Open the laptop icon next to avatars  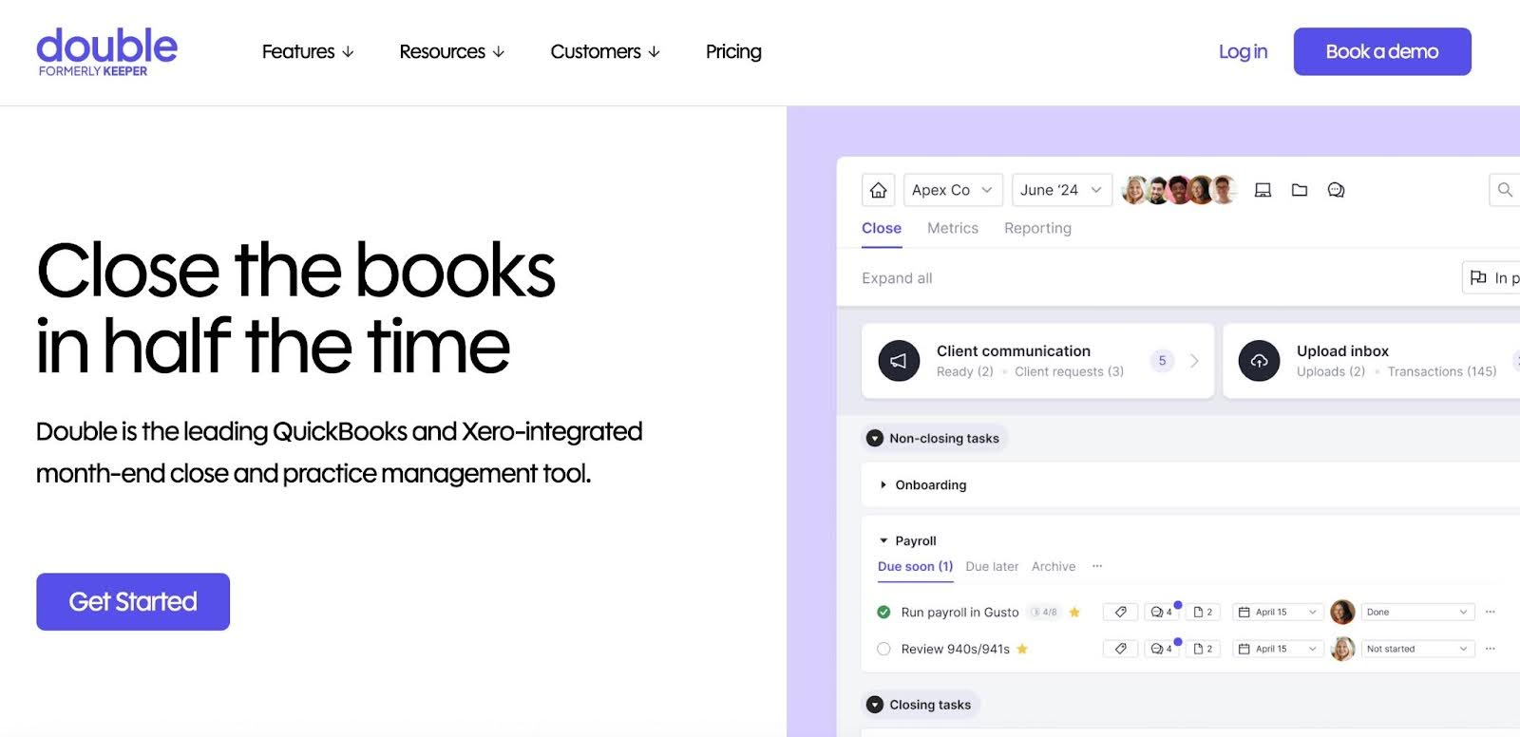pyautogui.click(x=1263, y=190)
